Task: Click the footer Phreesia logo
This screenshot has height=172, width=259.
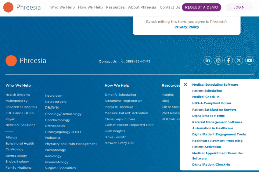Action: pyautogui.click(x=26, y=61)
